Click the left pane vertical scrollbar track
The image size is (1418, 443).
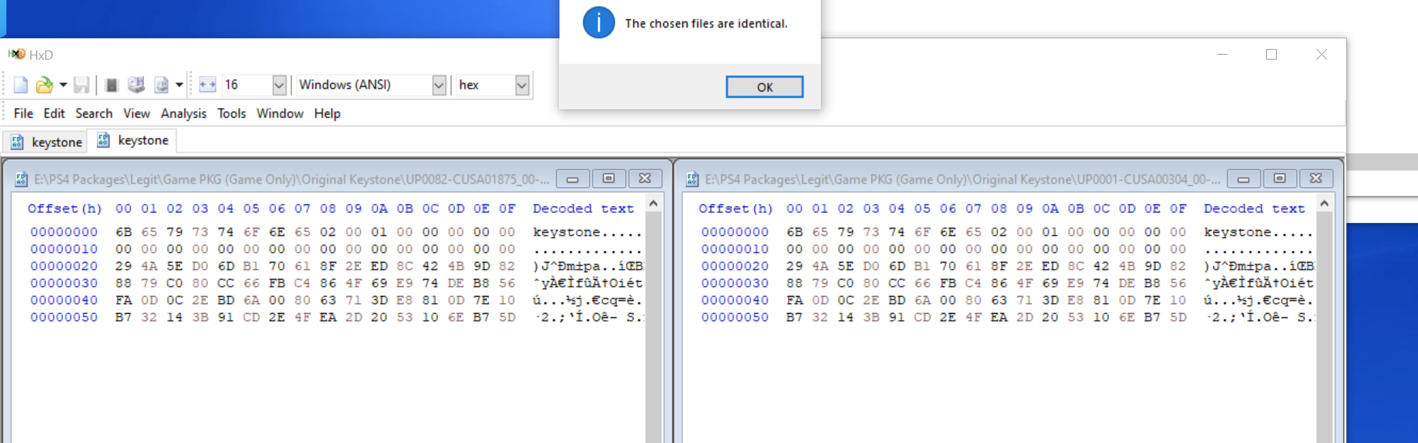[x=653, y=327]
